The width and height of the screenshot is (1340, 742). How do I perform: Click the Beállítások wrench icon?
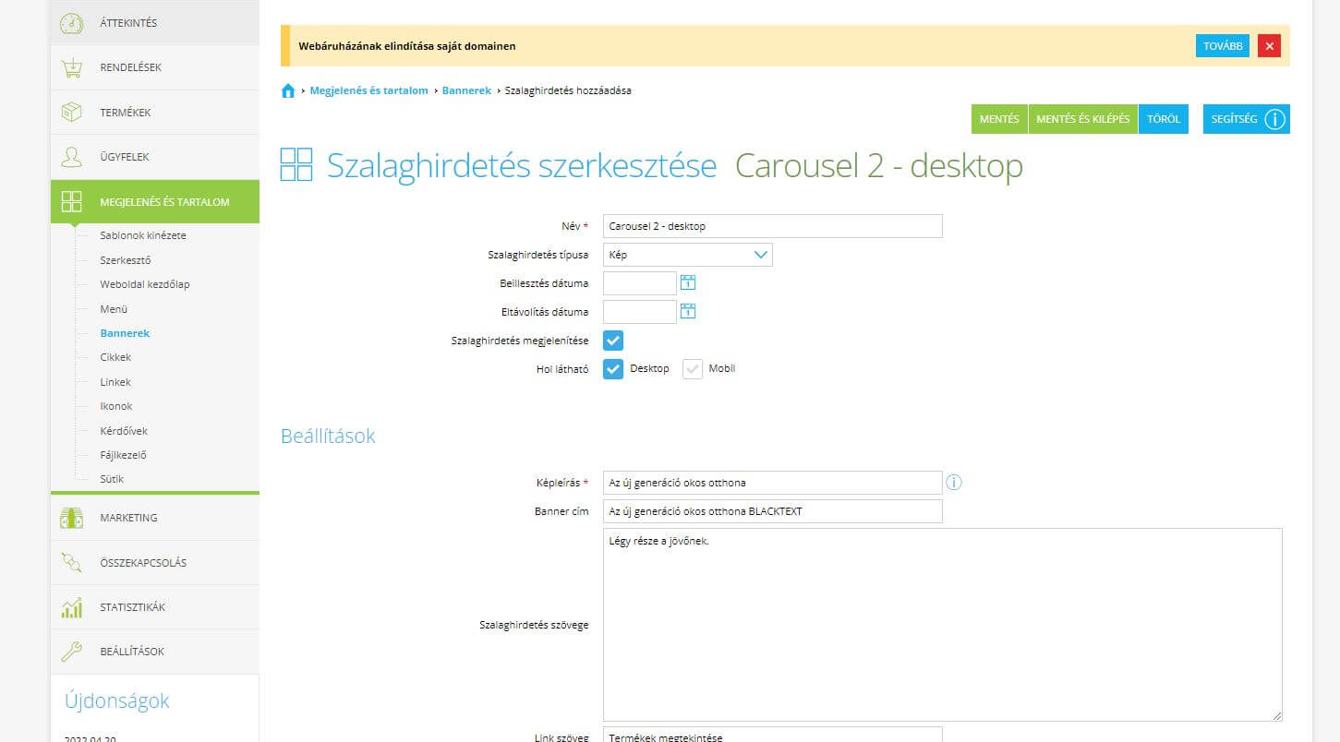click(x=71, y=652)
